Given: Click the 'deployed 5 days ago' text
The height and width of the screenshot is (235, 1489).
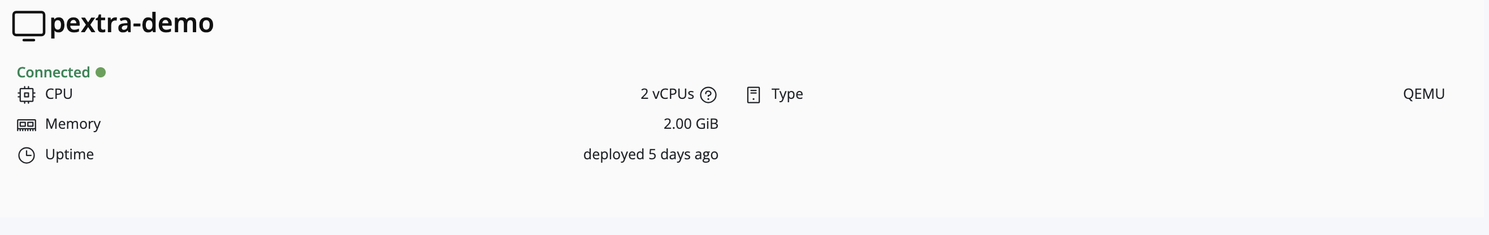Looking at the screenshot, I should tap(650, 155).
